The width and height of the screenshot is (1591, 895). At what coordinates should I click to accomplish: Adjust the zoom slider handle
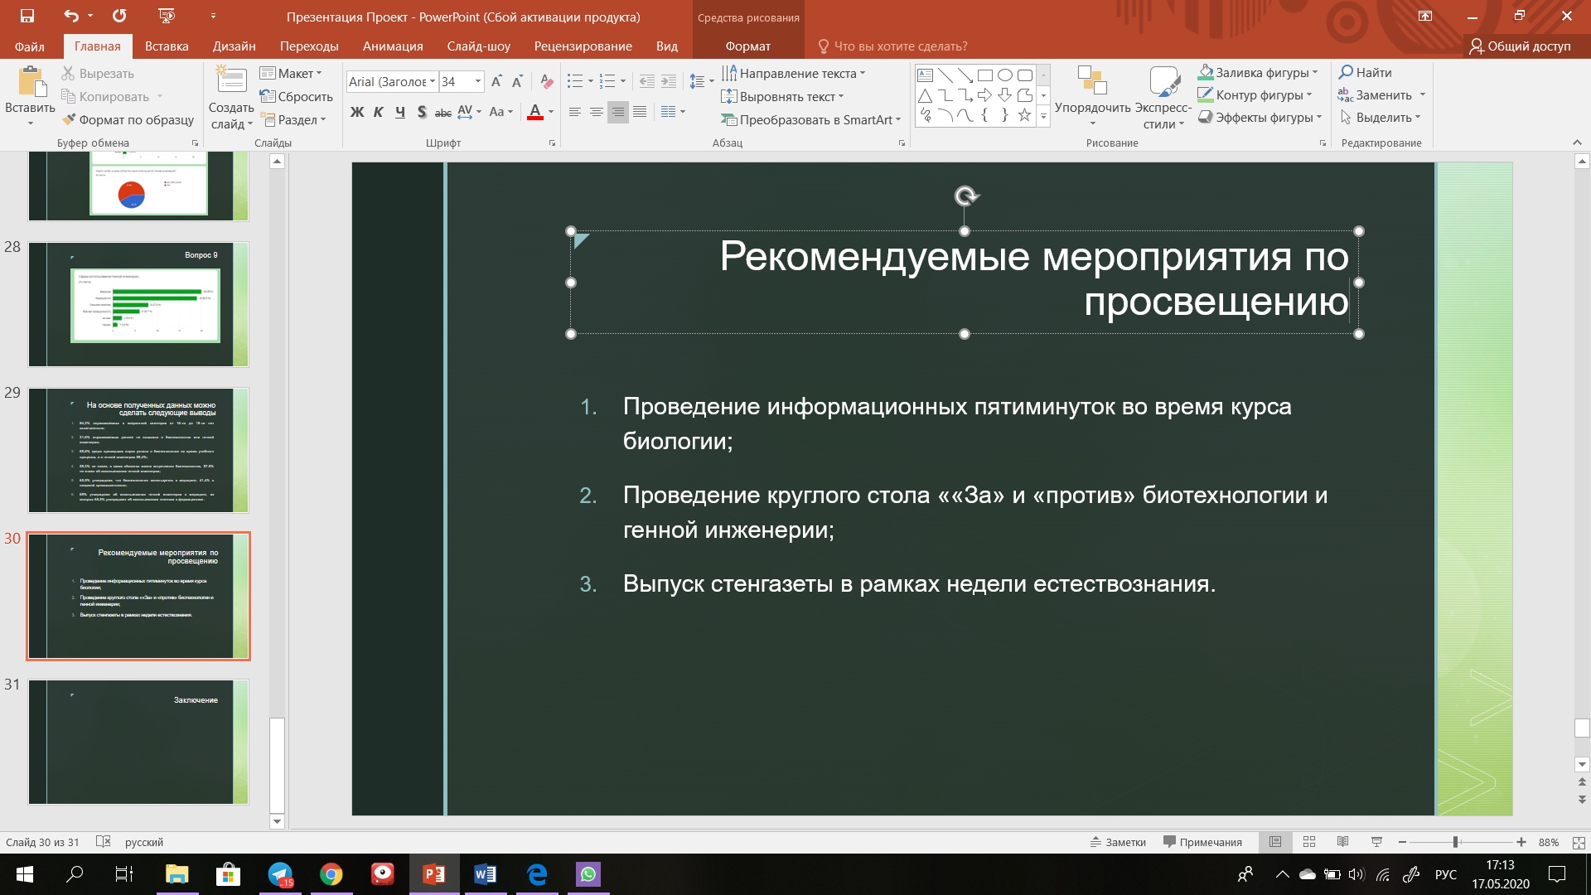click(x=1455, y=842)
